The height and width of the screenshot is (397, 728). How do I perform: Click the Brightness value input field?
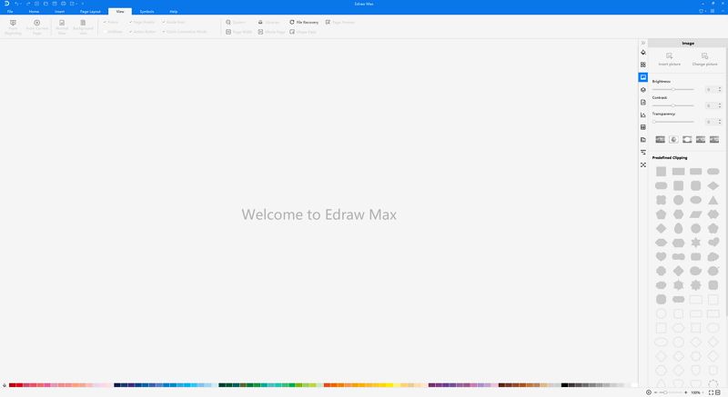point(711,89)
